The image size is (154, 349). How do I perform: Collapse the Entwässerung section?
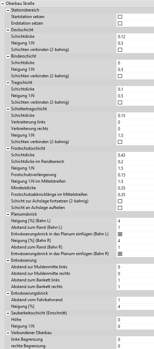pos(8,260)
